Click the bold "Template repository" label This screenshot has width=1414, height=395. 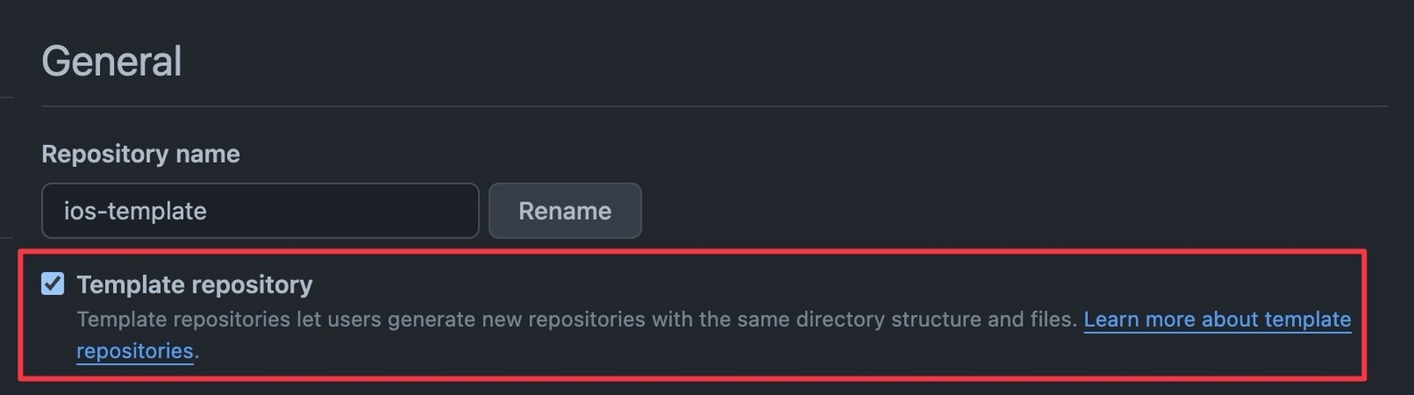194,285
